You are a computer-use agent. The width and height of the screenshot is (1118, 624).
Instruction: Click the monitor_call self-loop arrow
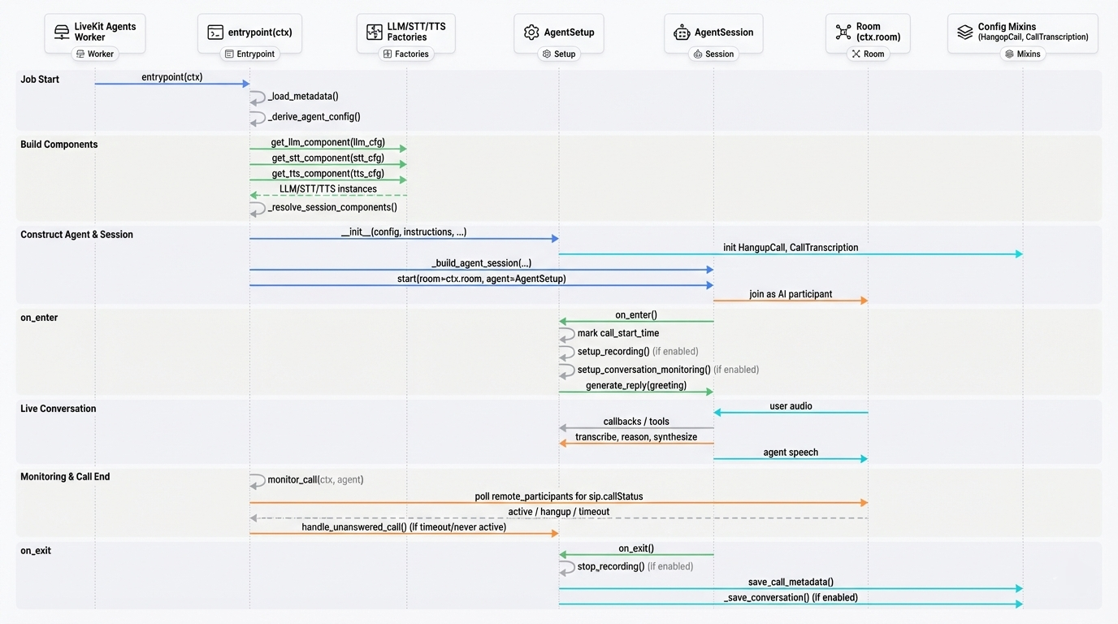(258, 481)
